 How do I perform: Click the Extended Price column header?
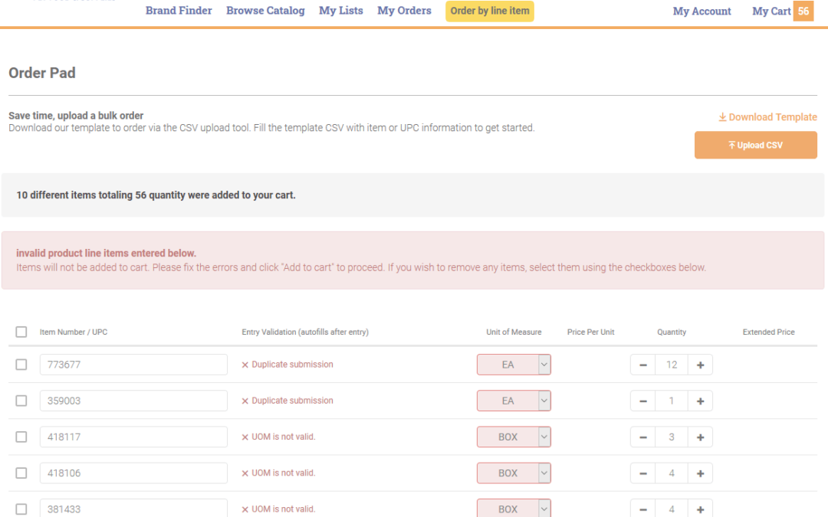(768, 332)
